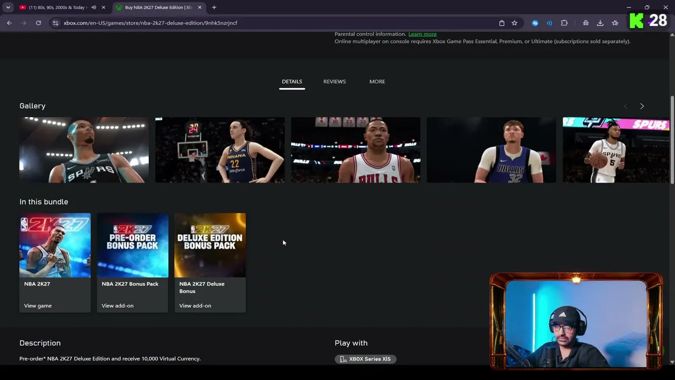Open the blue Shazam extension icon
Viewport: 675px width, 380px height.
[x=535, y=23]
